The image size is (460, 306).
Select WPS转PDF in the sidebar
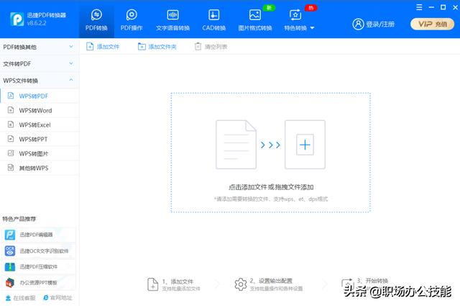(x=40, y=96)
